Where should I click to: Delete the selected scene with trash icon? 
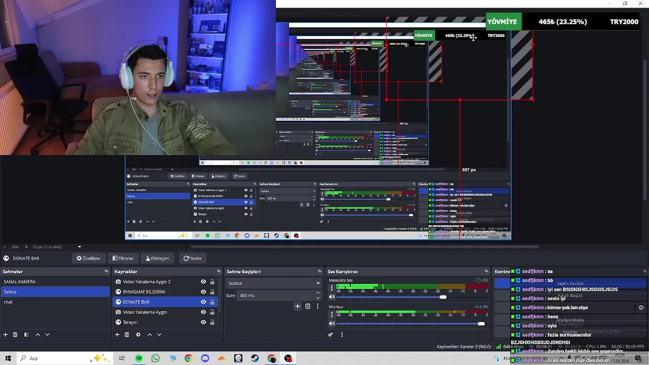(15, 335)
